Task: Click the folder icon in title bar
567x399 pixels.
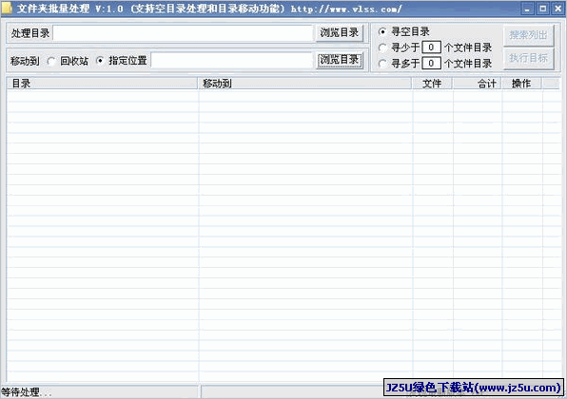Action: pos(7,9)
